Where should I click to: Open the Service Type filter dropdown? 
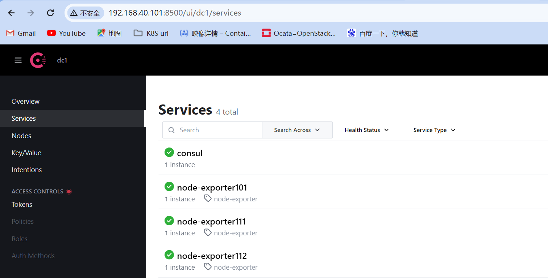(x=434, y=130)
